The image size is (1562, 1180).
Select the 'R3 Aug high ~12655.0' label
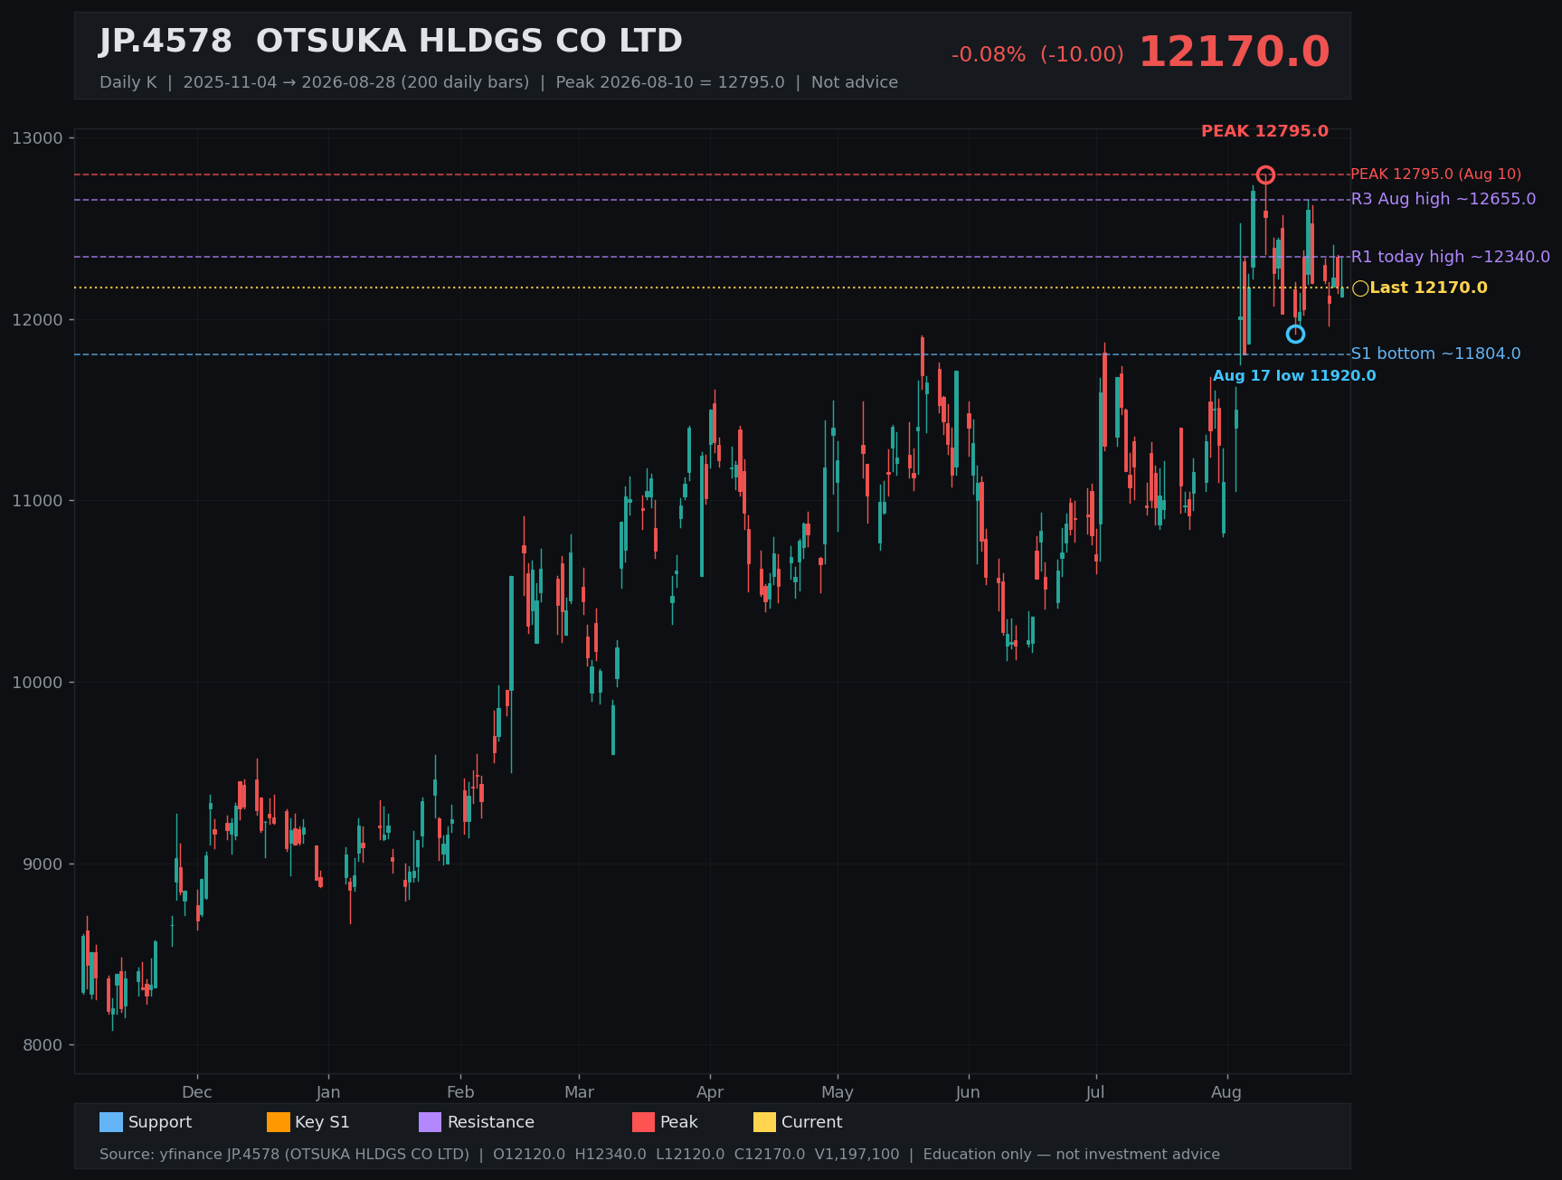click(1444, 199)
